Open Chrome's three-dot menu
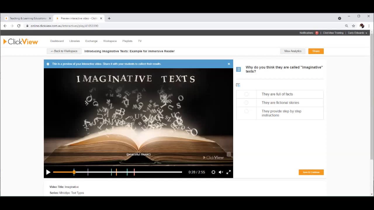Image resolution: width=374 pixels, height=210 pixels. 369,26
